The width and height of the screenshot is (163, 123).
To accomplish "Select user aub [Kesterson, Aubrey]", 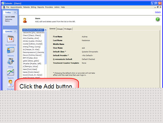I will (x=33, y=30).
